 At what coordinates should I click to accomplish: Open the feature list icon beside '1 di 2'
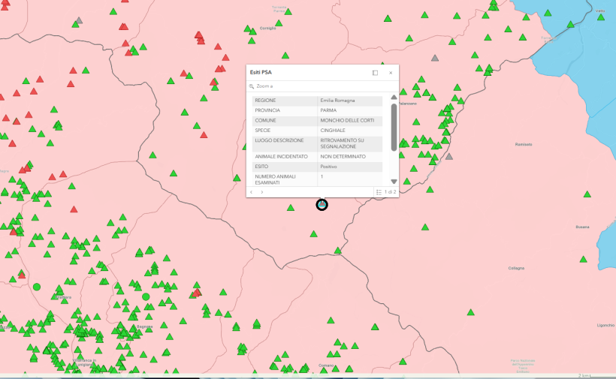379,192
